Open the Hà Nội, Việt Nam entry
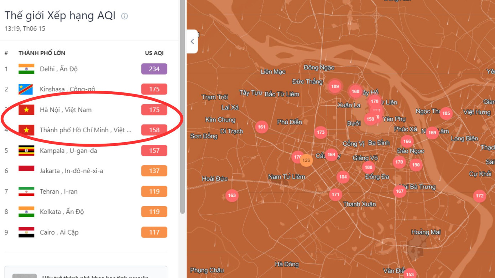Screen dimensions: 495x278 click(66, 110)
